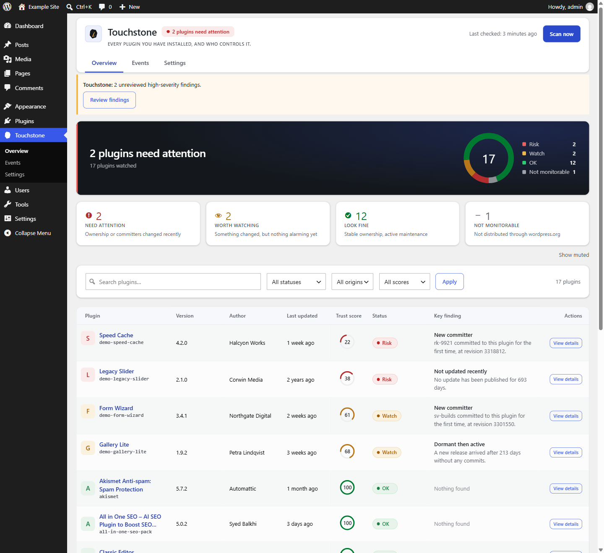Click the Media sidebar icon
Screen dimensions: 604x553
click(x=8, y=59)
